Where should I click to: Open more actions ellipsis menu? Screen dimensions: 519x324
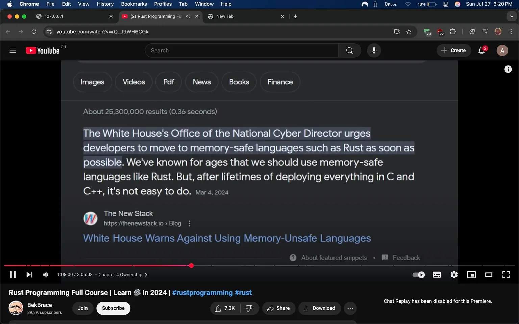click(x=350, y=308)
